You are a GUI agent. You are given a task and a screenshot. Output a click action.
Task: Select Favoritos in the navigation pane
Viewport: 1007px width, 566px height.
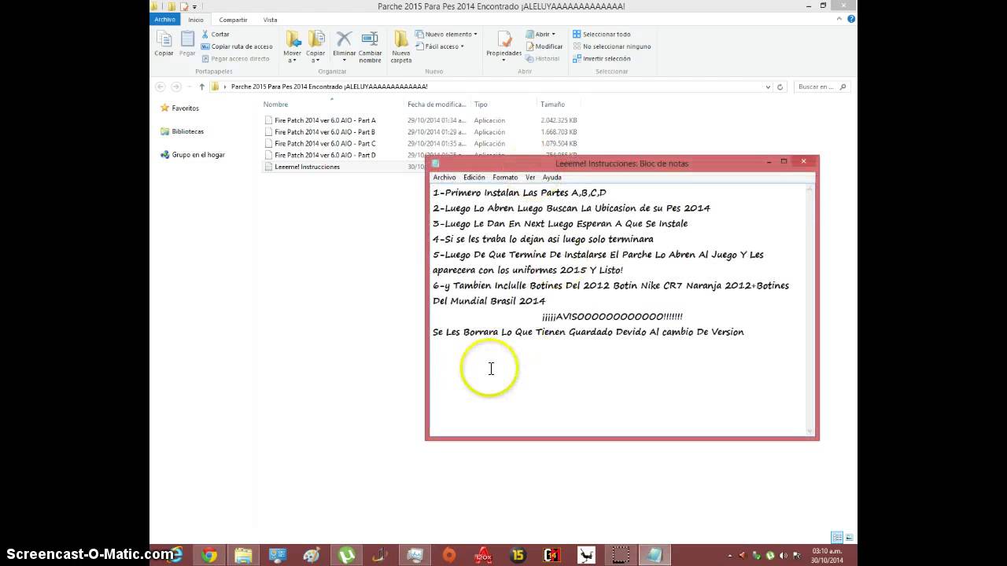click(185, 108)
